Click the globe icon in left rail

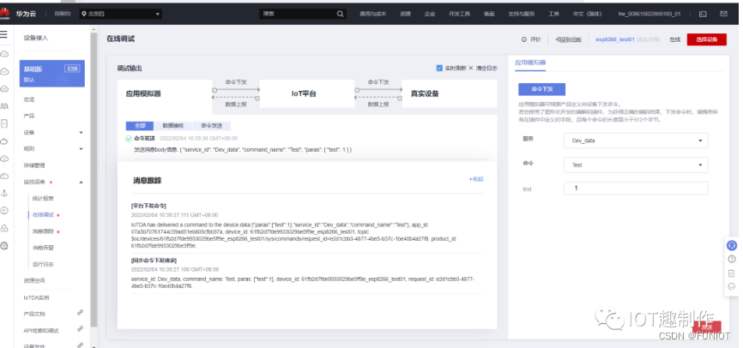[4, 246]
